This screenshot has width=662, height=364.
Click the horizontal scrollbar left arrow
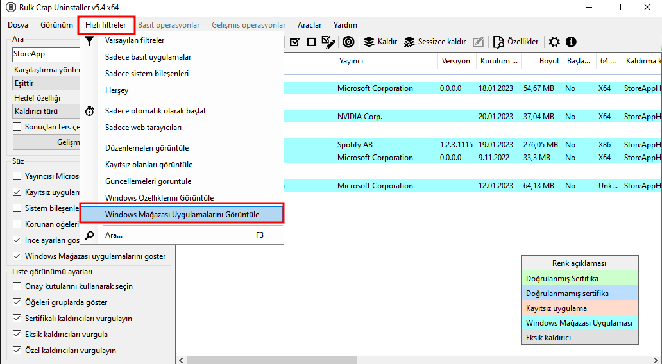point(181,360)
